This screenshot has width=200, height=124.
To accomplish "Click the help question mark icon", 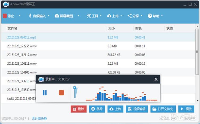I will 150,16.
